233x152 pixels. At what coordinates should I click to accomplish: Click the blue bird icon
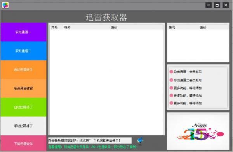[140, 141]
